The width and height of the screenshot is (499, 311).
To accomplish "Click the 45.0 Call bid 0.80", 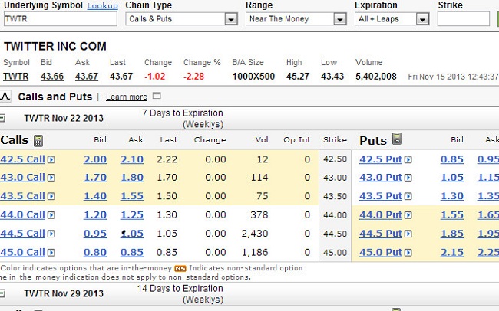I will coord(95,252).
